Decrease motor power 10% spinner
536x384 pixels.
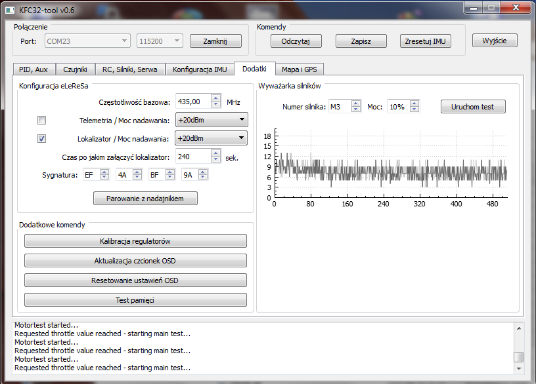(x=414, y=110)
